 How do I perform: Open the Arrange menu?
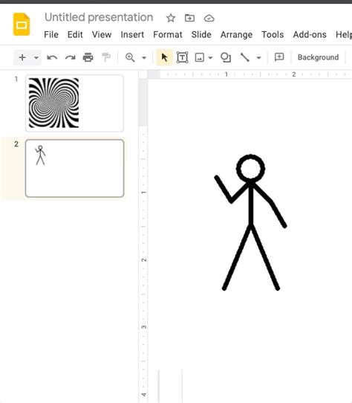tap(236, 34)
